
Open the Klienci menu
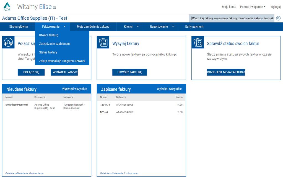(x=128, y=27)
